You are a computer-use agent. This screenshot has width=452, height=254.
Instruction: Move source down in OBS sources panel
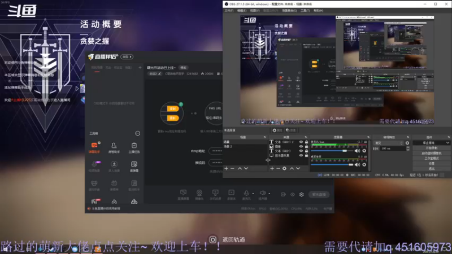[298, 168]
